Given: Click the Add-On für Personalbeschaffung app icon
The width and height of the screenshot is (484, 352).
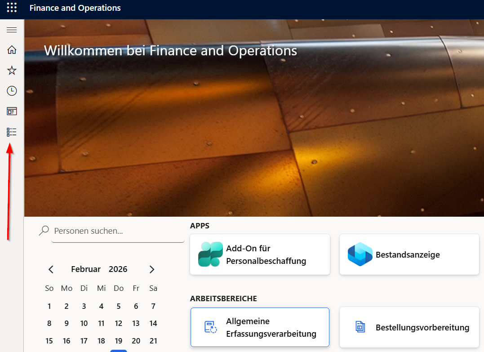Looking at the screenshot, I should (210, 254).
